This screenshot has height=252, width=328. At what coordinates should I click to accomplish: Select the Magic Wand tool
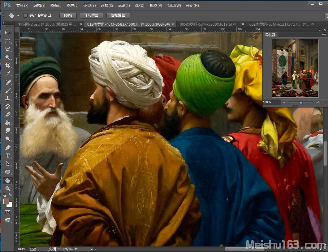[8, 57]
